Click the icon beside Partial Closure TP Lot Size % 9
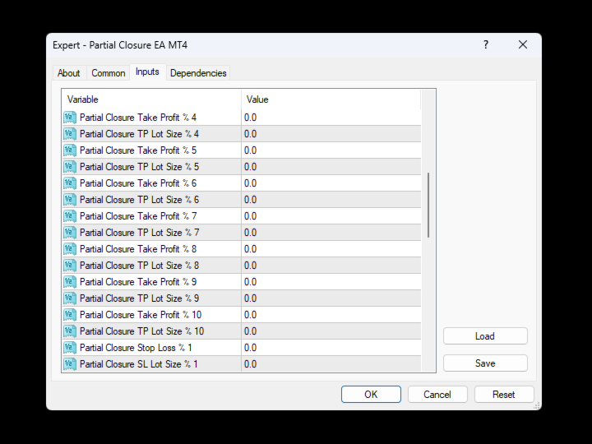This screenshot has height=444, width=592. [x=70, y=298]
